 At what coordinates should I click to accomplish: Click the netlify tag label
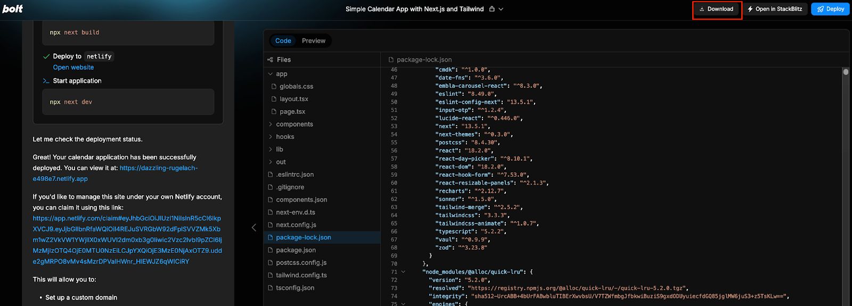pos(99,56)
